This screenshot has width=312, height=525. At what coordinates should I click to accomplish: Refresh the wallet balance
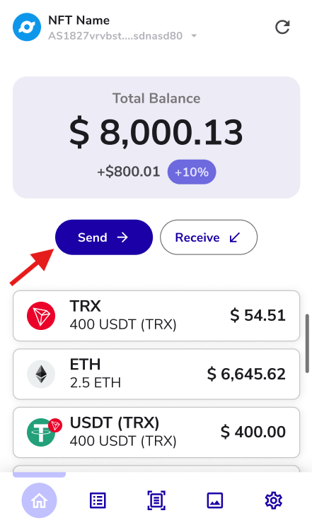(282, 27)
